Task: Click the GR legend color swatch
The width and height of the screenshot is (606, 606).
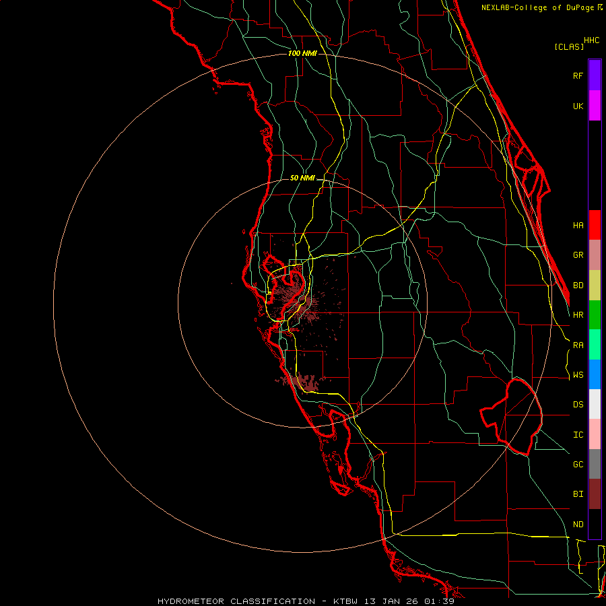Action: coord(595,255)
